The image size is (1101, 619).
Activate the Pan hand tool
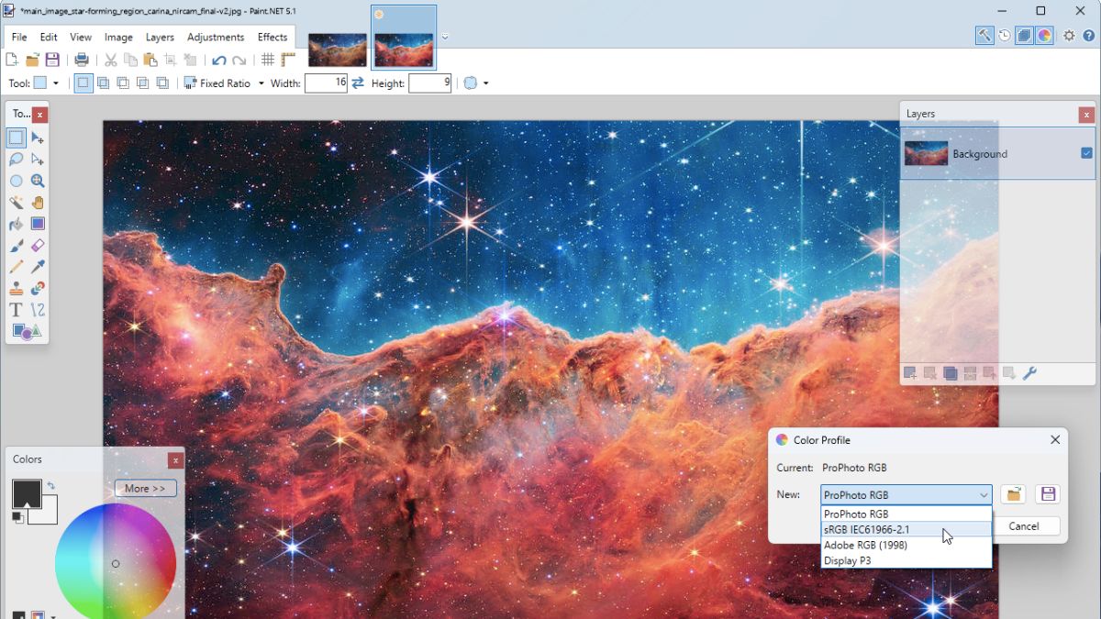pyautogui.click(x=38, y=203)
